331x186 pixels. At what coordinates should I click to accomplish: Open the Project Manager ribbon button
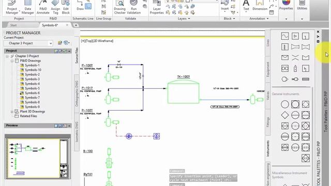(x=12, y=7)
